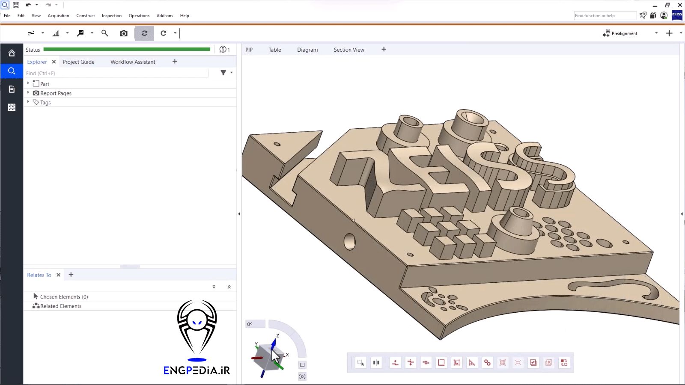Click the two-circles icon in 3D toolbar
Viewport: 685px width, 385px height.
(x=487, y=363)
